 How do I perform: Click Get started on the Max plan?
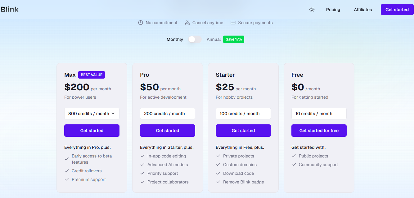[92, 130]
